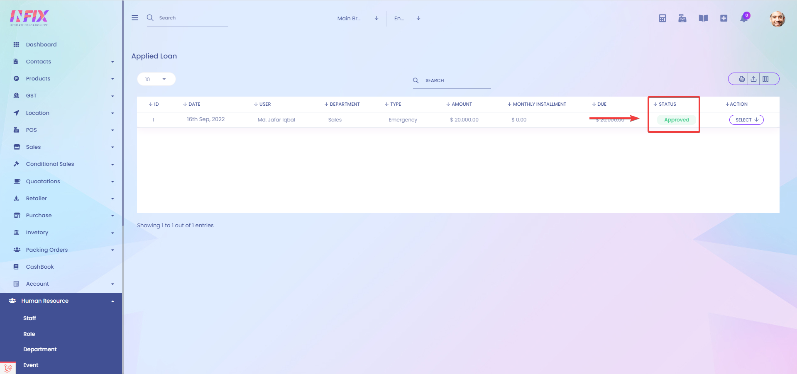
Task: Sort table by DEPARTMENT column
Action: (x=342, y=104)
